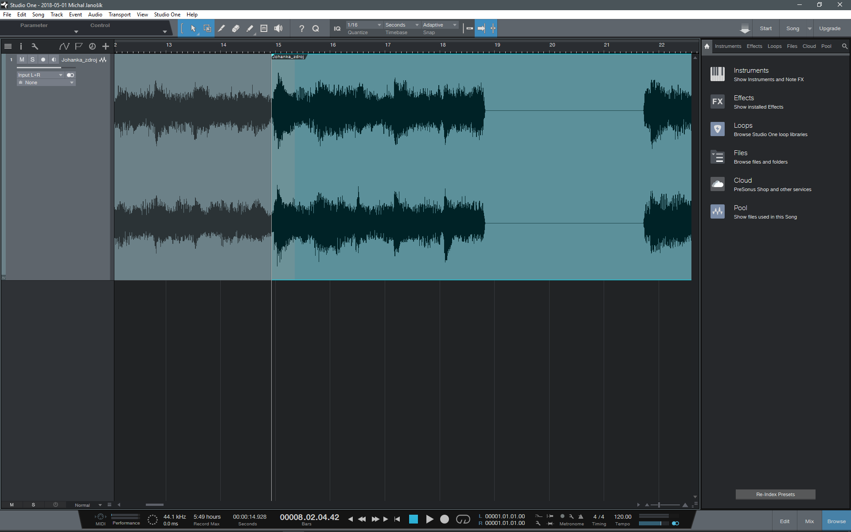The height and width of the screenshot is (532, 851).
Task: Click the Instruments keyboard icon
Action: pos(718,74)
